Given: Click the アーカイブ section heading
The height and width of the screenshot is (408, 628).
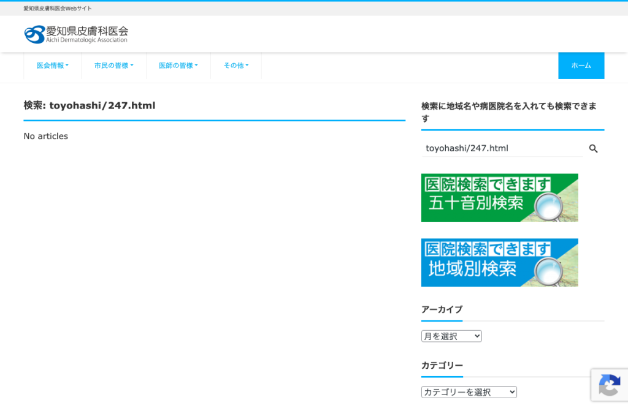Looking at the screenshot, I should (x=442, y=309).
